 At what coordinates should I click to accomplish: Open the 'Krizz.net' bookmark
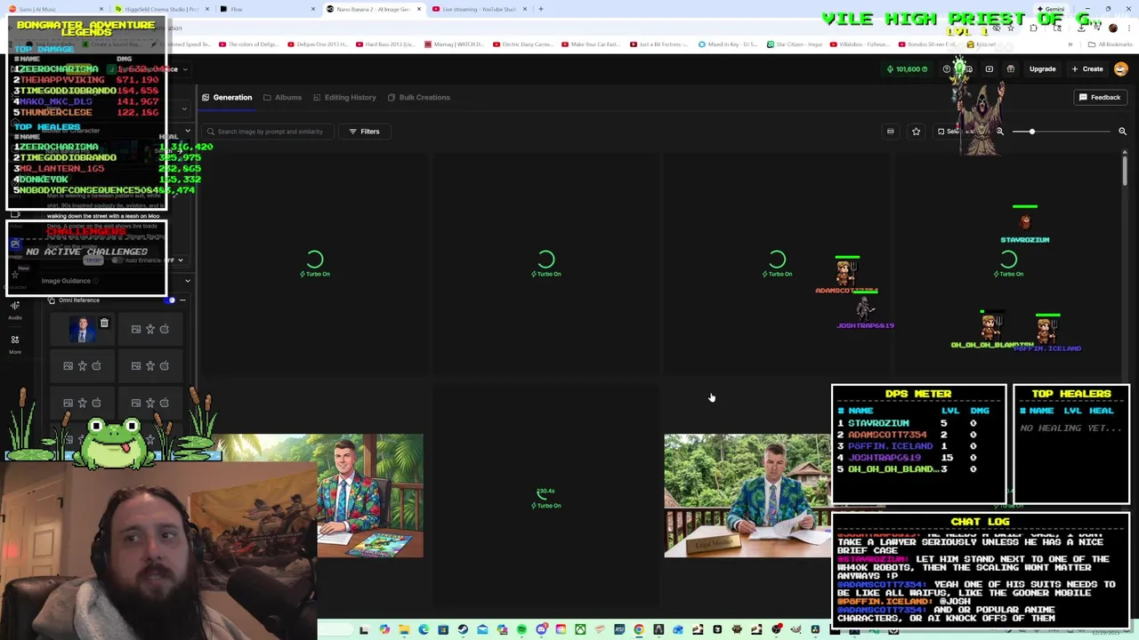(982, 44)
